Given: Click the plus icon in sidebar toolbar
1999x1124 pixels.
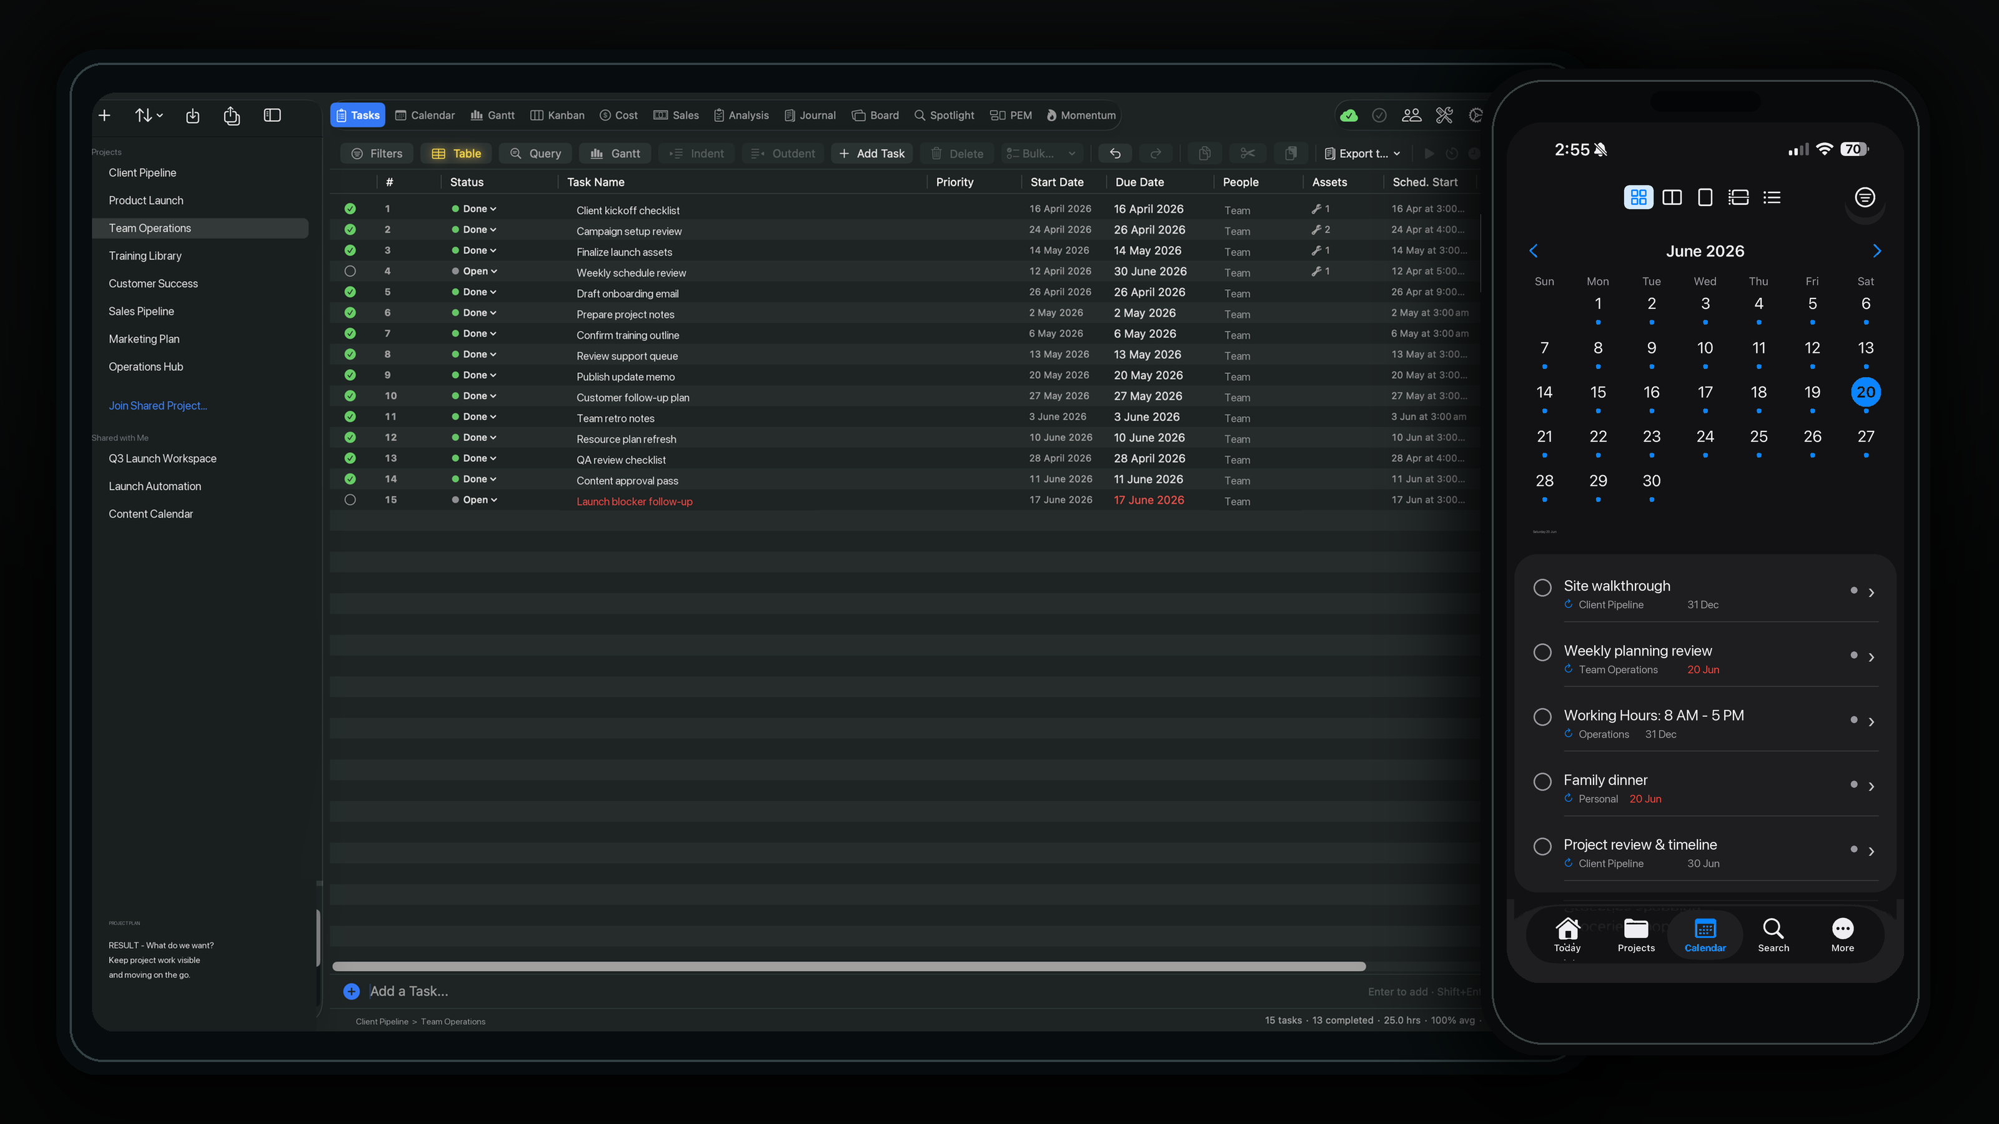Looking at the screenshot, I should pyautogui.click(x=105, y=116).
